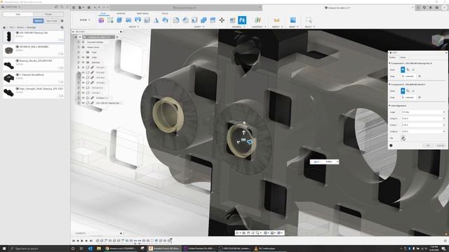Open the CONSTRUCT menu dropdown
This screenshot has height=252, width=449.
[259, 27]
